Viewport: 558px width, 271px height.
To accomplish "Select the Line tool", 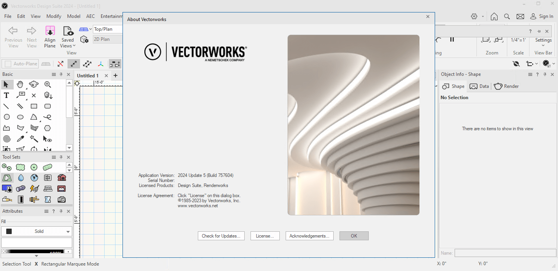I will [x=6, y=106].
